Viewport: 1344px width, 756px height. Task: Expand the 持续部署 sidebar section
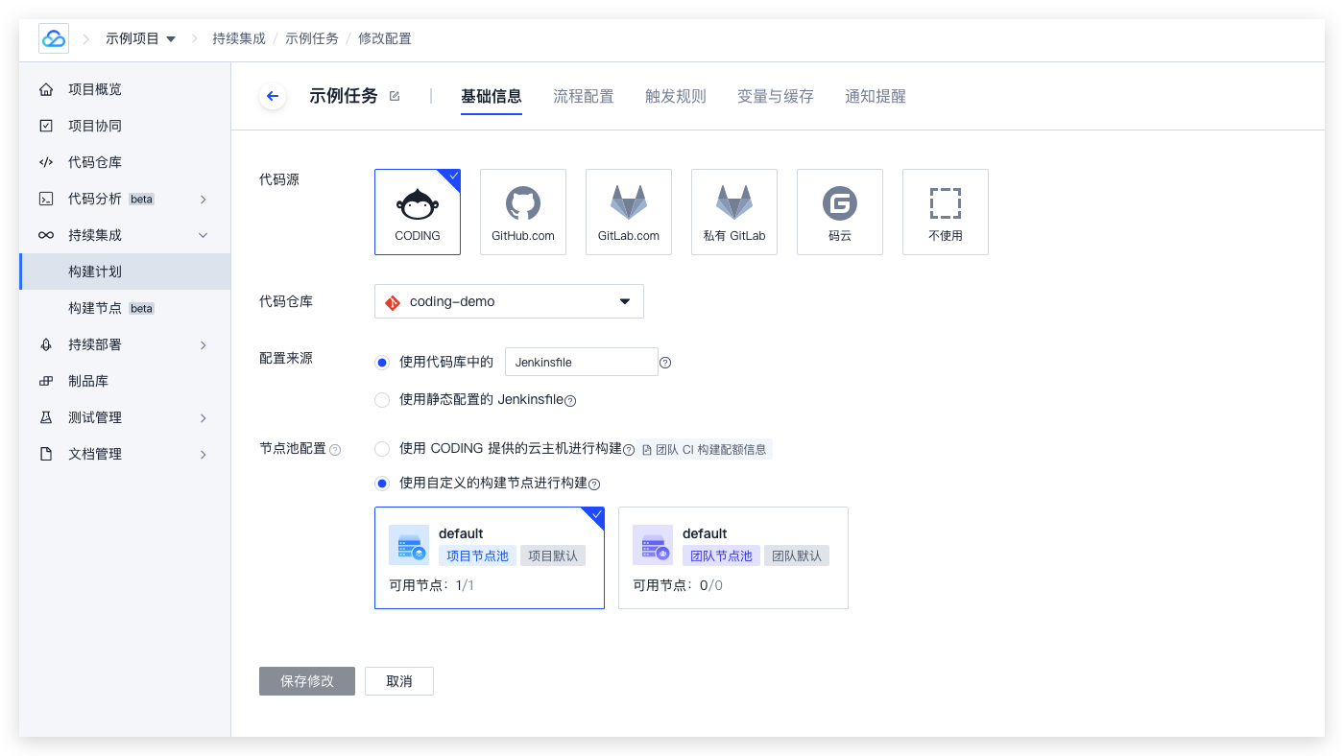click(x=204, y=344)
